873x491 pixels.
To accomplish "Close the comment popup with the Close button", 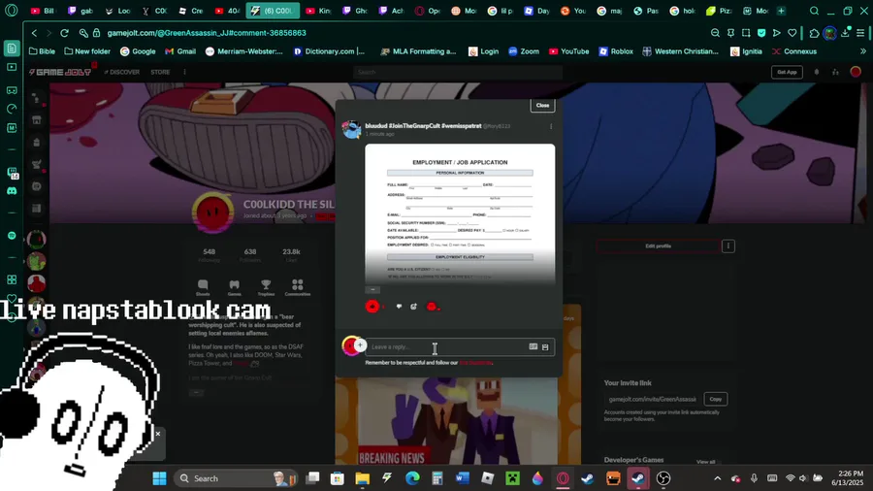I will tap(542, 105).
